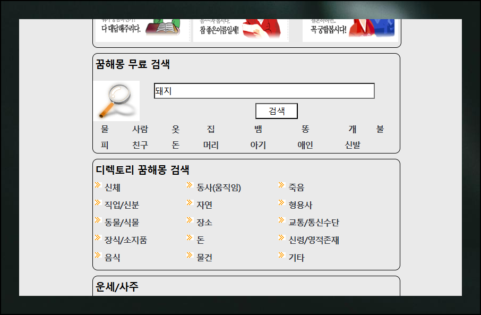Open the 동사(움직임) directory category
The height and width of the screenshot is (315, 481).
coord(219,188)
